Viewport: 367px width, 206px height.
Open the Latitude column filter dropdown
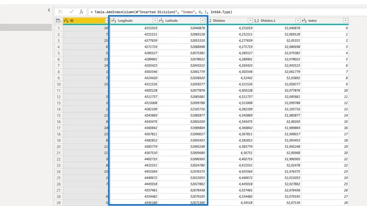202,21
